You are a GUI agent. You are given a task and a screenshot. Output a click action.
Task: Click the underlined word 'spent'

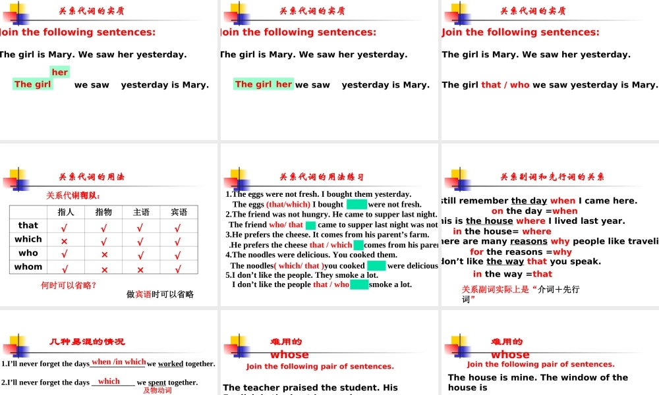coord(157,382)
